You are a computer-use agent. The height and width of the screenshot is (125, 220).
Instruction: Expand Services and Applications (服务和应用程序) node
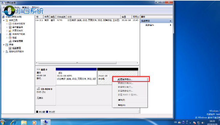tap(4, 51)
